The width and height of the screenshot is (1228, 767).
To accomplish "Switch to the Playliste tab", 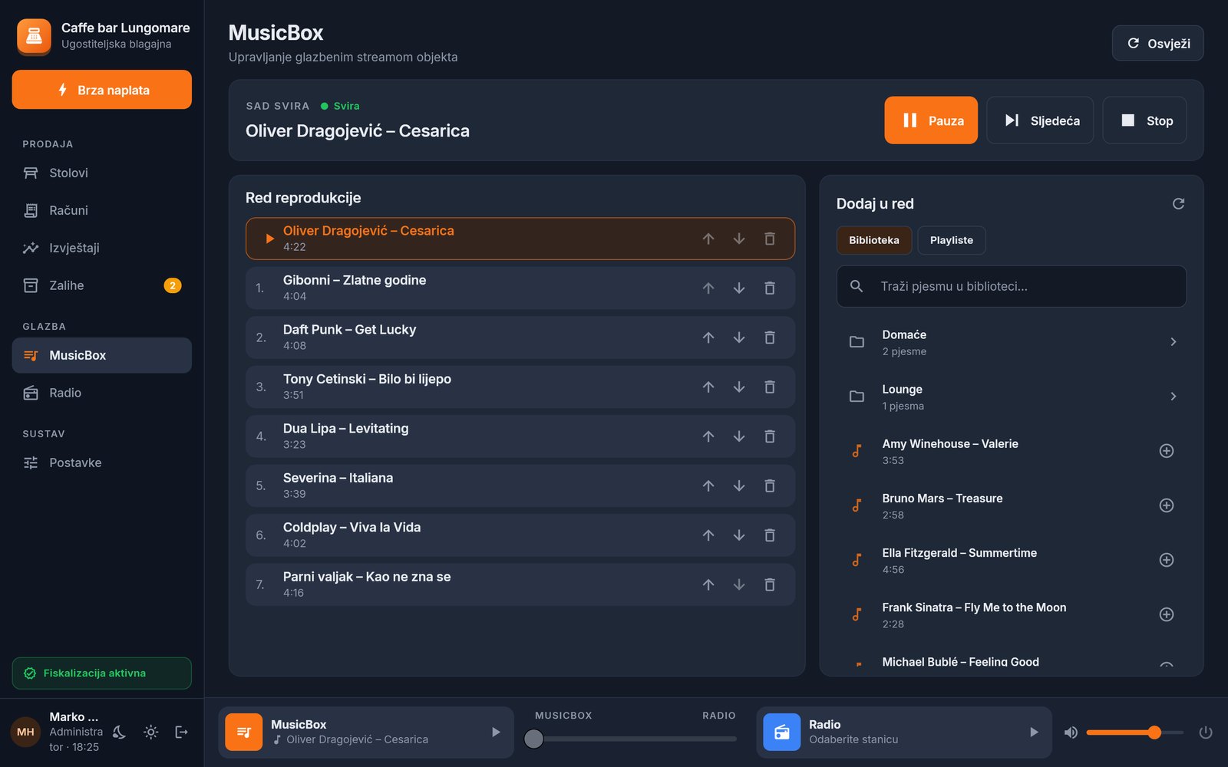I will point(952,240).
